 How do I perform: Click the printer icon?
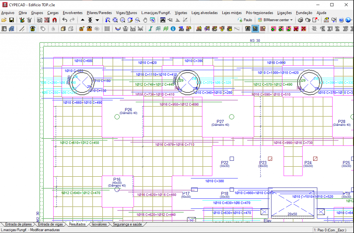click(300, 20)
